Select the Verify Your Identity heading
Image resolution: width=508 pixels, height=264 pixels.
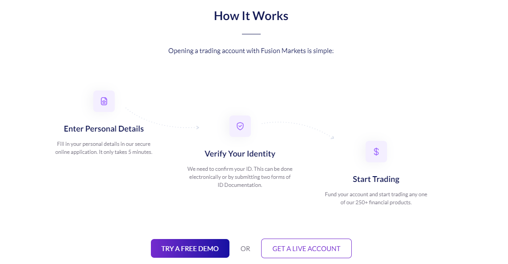(240, 154)
